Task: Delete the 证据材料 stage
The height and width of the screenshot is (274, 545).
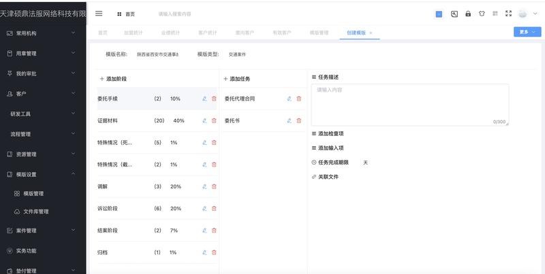Action: [214, 121]
